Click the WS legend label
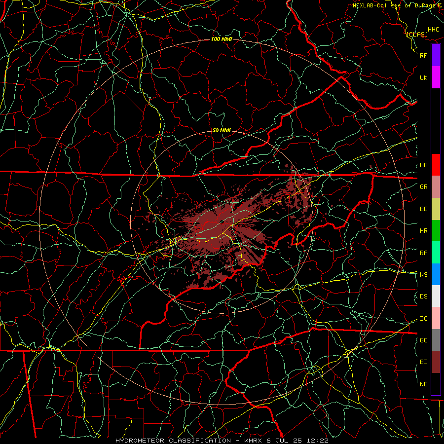 point(423,275)
